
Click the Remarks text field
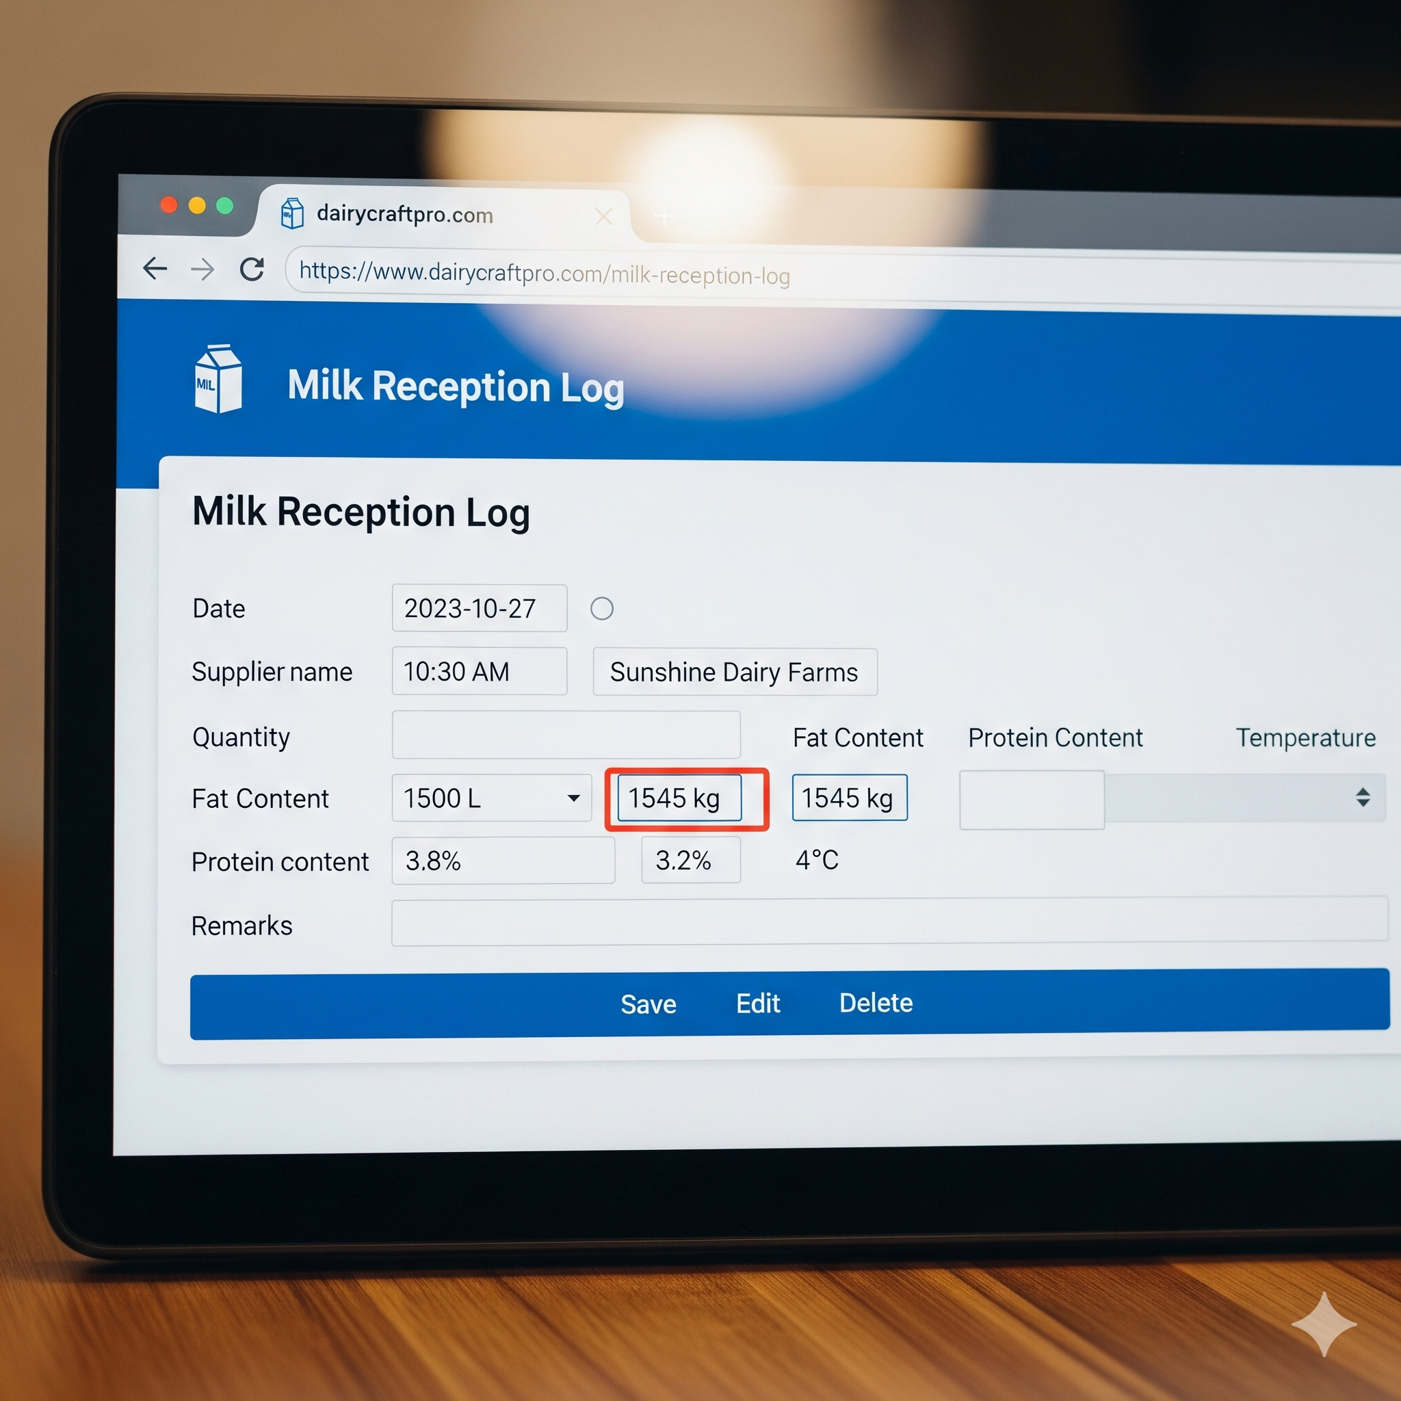[x=890, y=921]
